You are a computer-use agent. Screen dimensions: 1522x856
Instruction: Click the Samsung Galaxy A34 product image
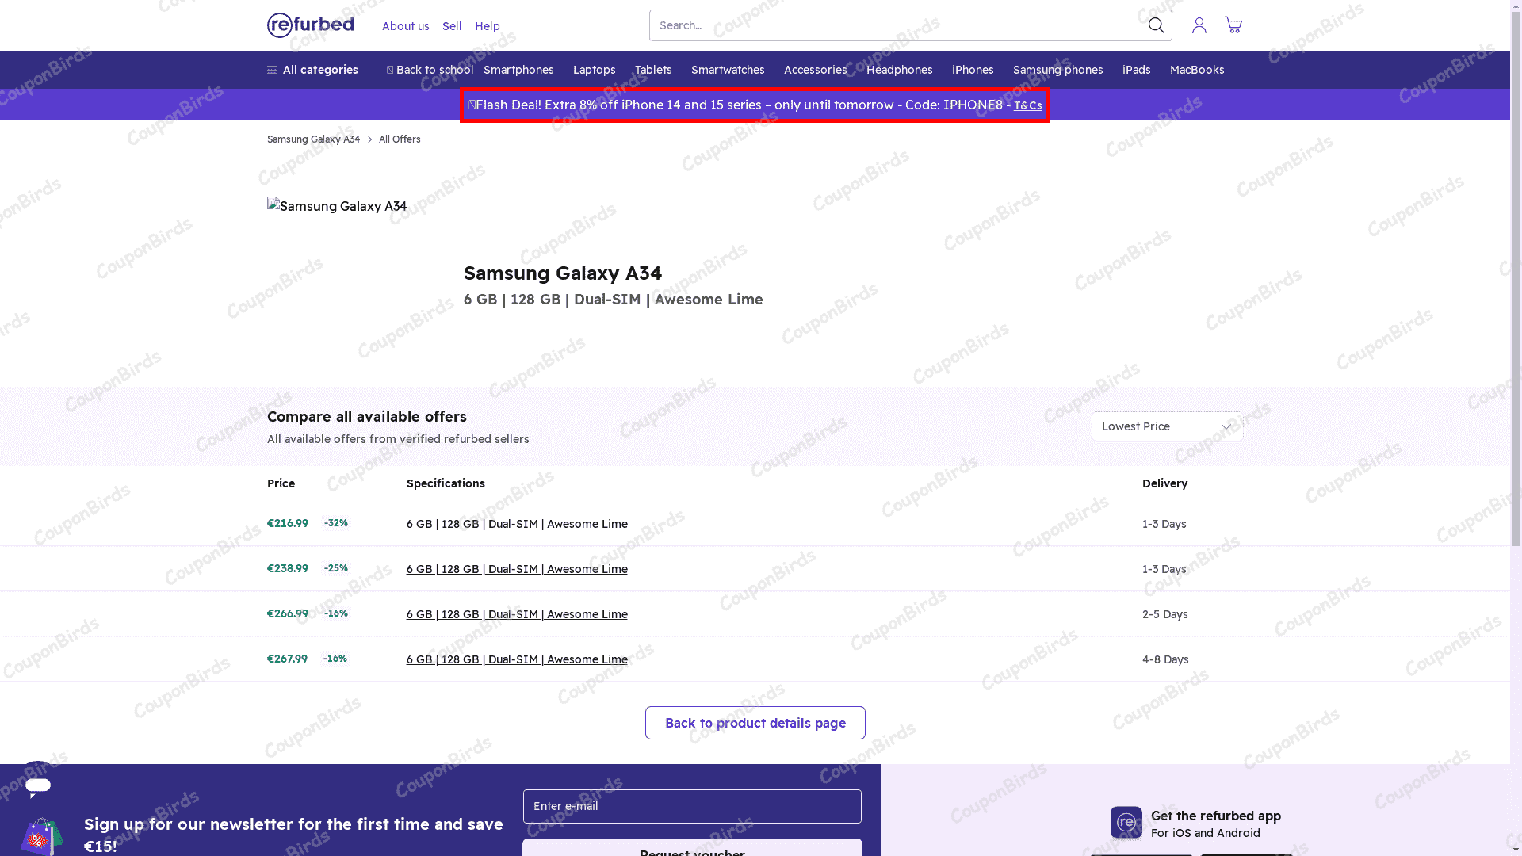[337, 206]
